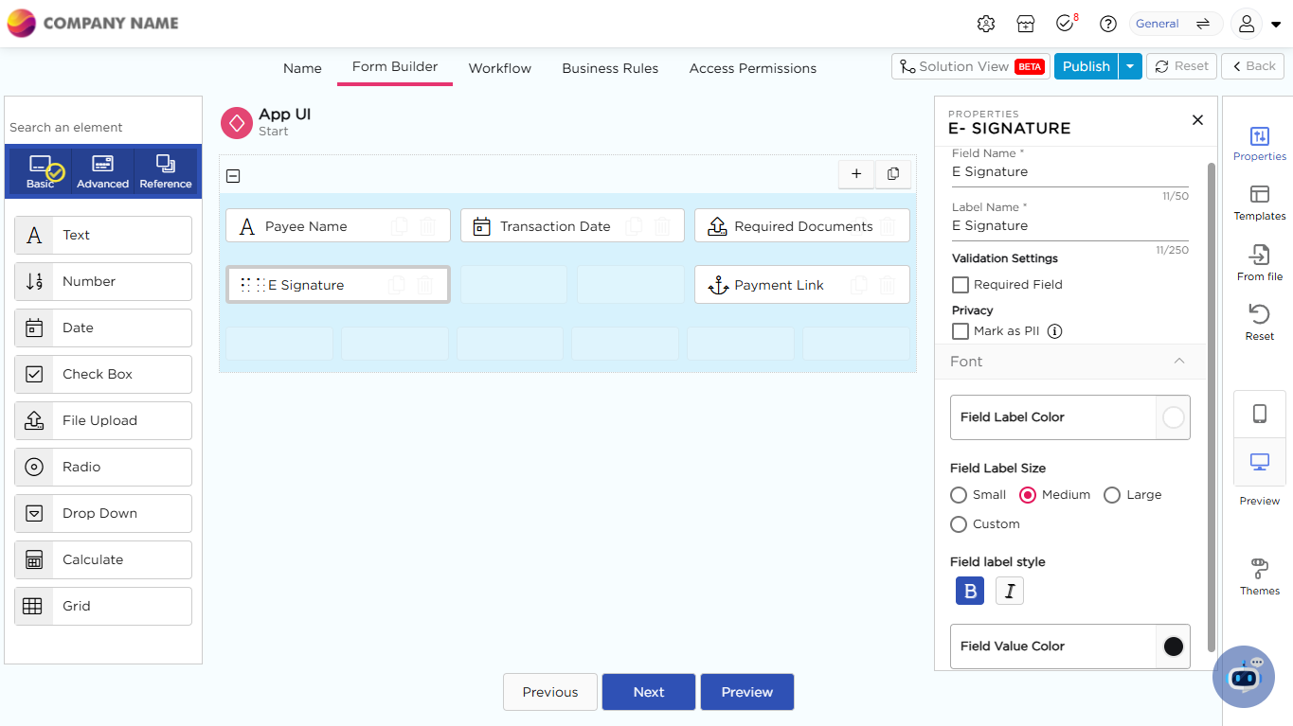Enable the Required Field checkbox
The image size is (1293, 726).
click(961, 285)
